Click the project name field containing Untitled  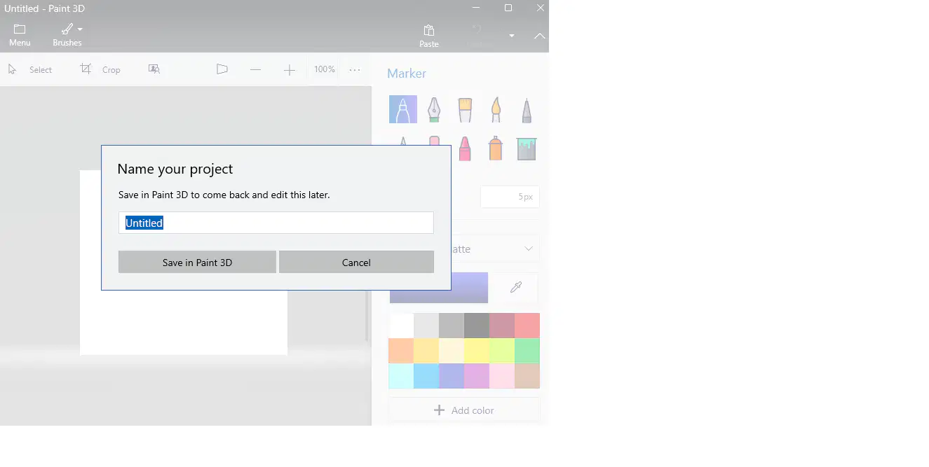click(276, 223)
